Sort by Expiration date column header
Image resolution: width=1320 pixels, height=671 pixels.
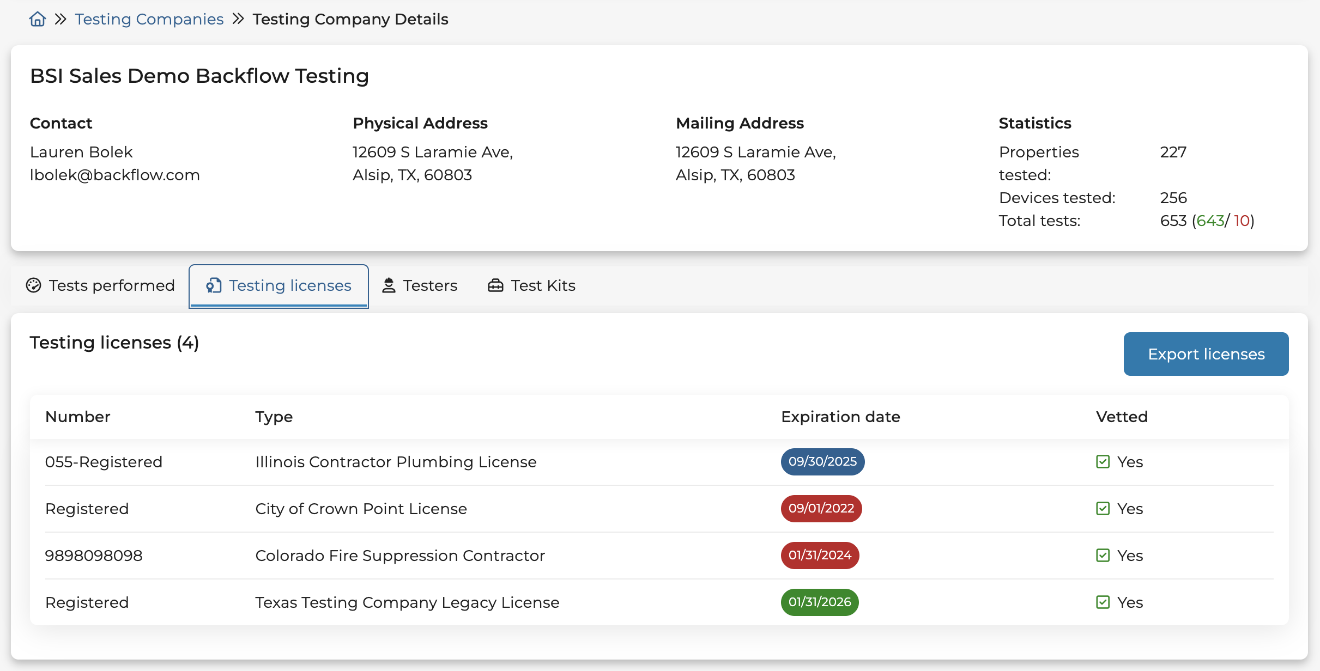(x=840, y=417)
